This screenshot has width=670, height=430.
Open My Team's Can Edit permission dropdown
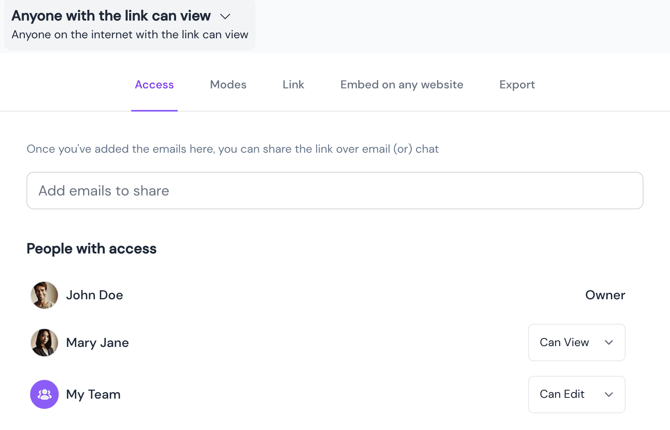click(576, 394)
